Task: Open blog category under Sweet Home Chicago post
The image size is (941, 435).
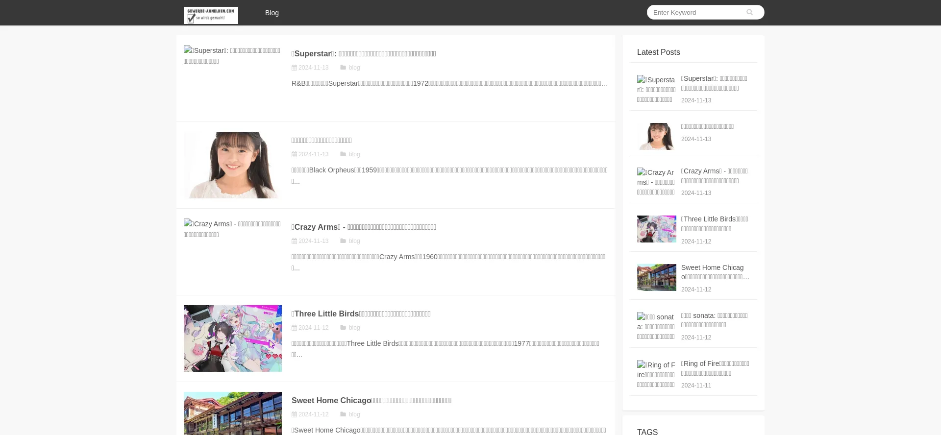Action: point(354,414)
